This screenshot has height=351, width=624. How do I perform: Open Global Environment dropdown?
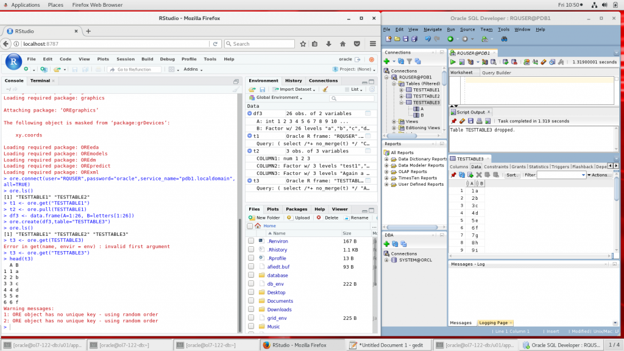coord(276,97)
